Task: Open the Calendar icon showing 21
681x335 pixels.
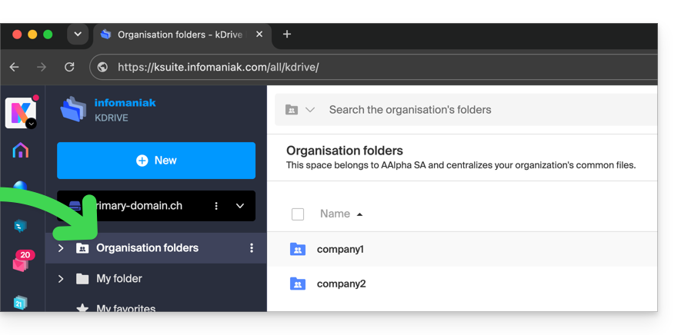Action: [x=20, y=303]
